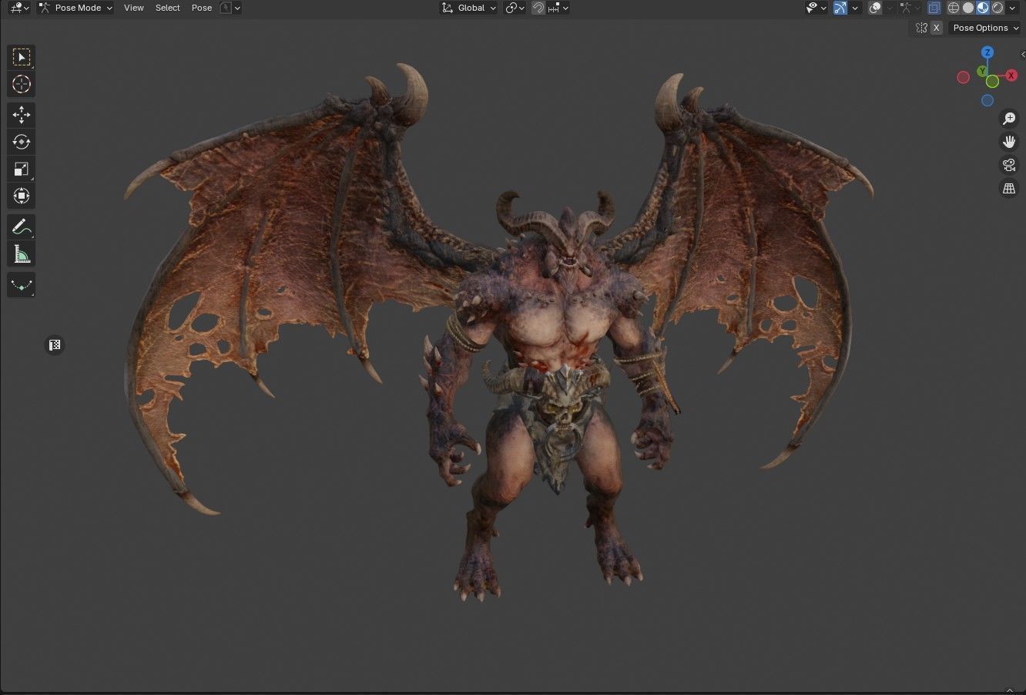Image resolution: width=1026 pixels, height=695 pixels.
Task: Click the pan hand viewport button
Action: pyautogui.click(x=1009, y=142)
